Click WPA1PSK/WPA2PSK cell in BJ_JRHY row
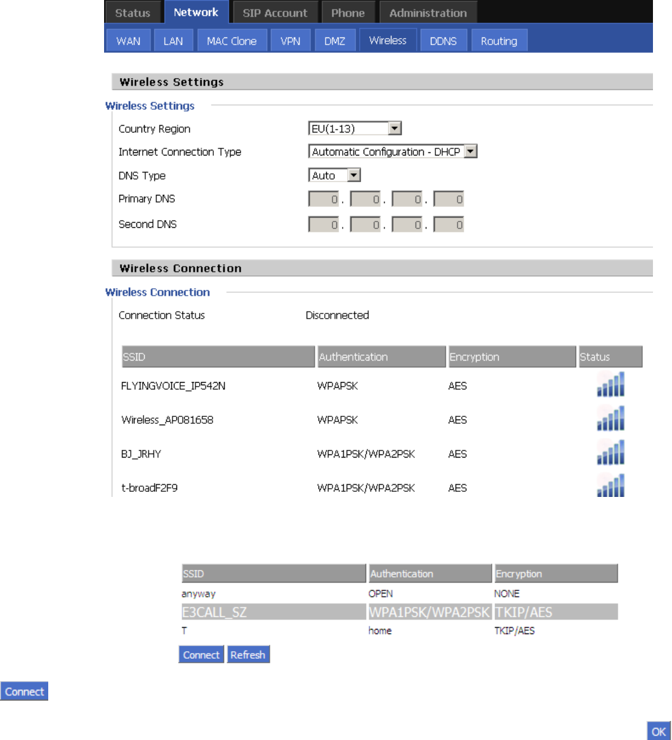672x740 pixels. click(366, 454)
